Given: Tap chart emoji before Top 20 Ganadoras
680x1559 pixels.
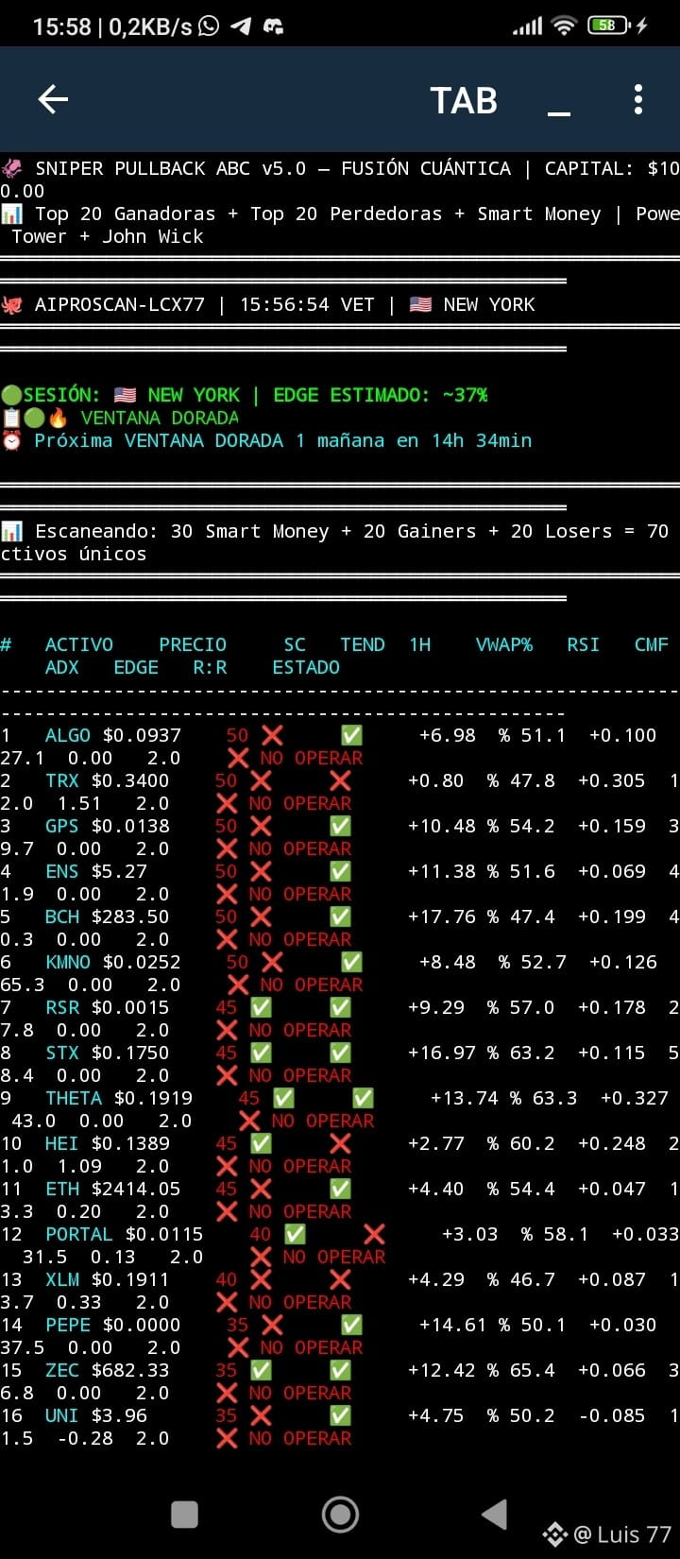Looking at the screenshot, I should coord(11,214).
